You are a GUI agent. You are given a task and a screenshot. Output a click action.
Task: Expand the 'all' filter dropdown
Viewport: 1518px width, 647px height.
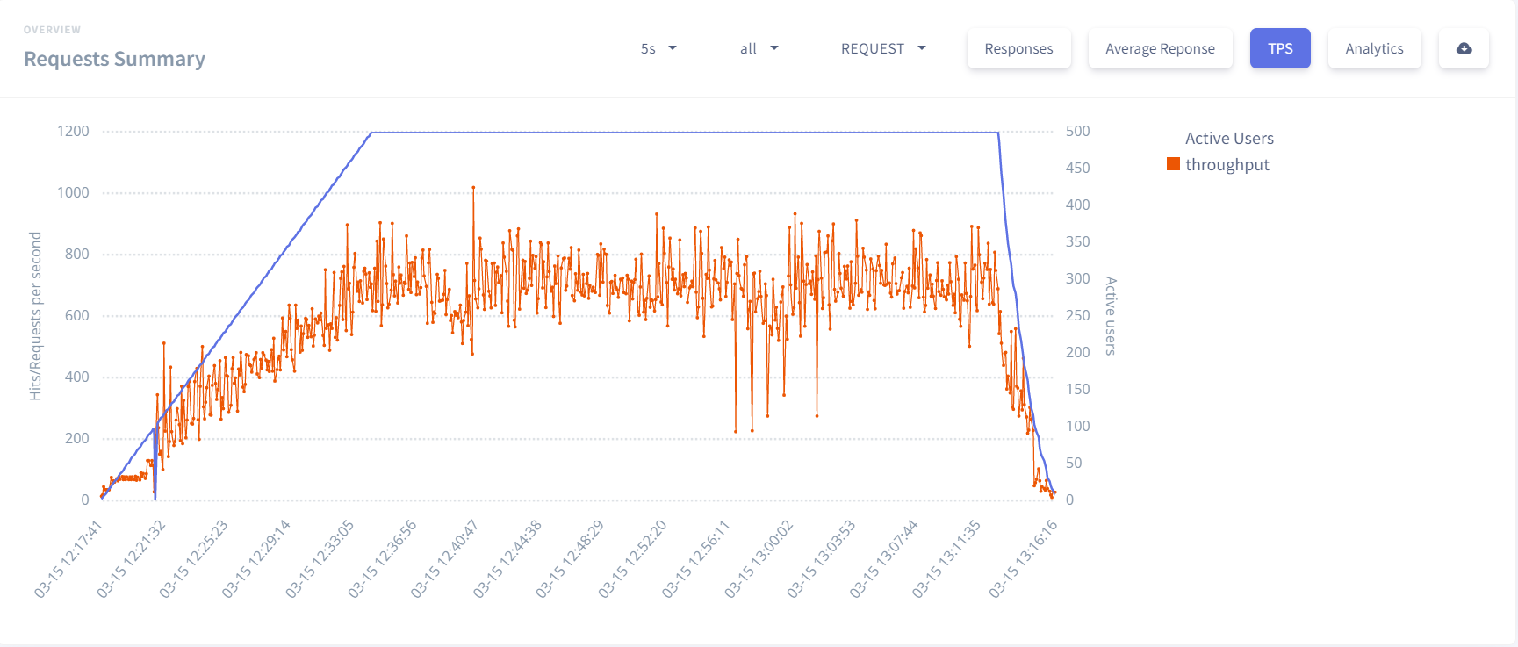tap(759, 48)
